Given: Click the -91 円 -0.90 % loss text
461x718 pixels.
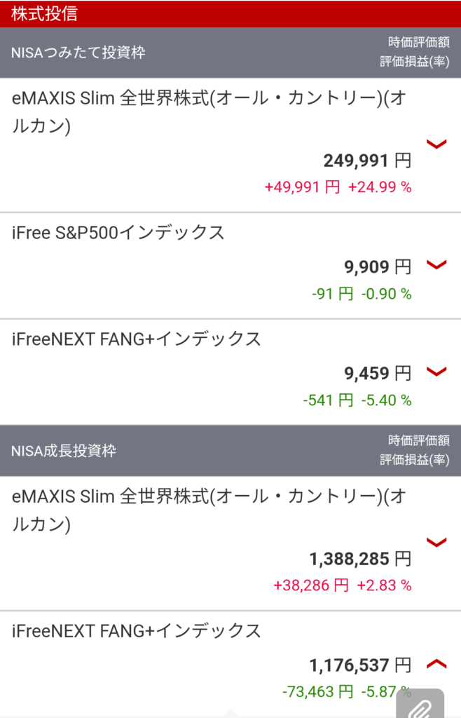Looking at the screenshot, I should (362, 294).
